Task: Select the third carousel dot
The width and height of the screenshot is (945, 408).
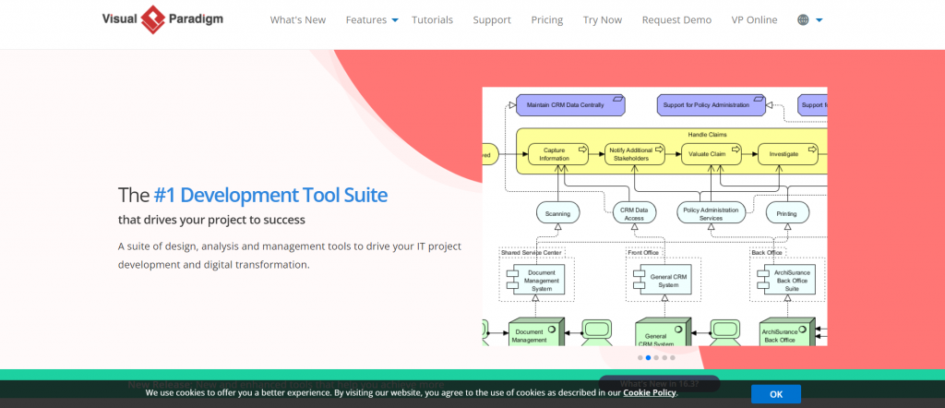Action: [x=656, y=358]
